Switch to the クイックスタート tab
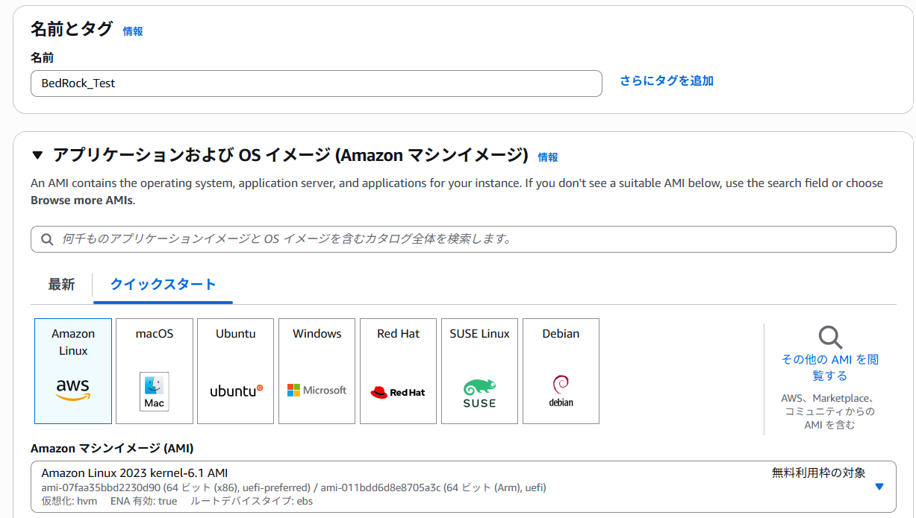The height and width of the screenshot is (518, 916). (x=162, y=285)
